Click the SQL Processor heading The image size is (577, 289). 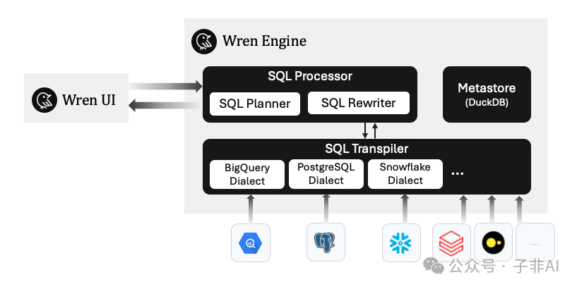click(309, 76)
